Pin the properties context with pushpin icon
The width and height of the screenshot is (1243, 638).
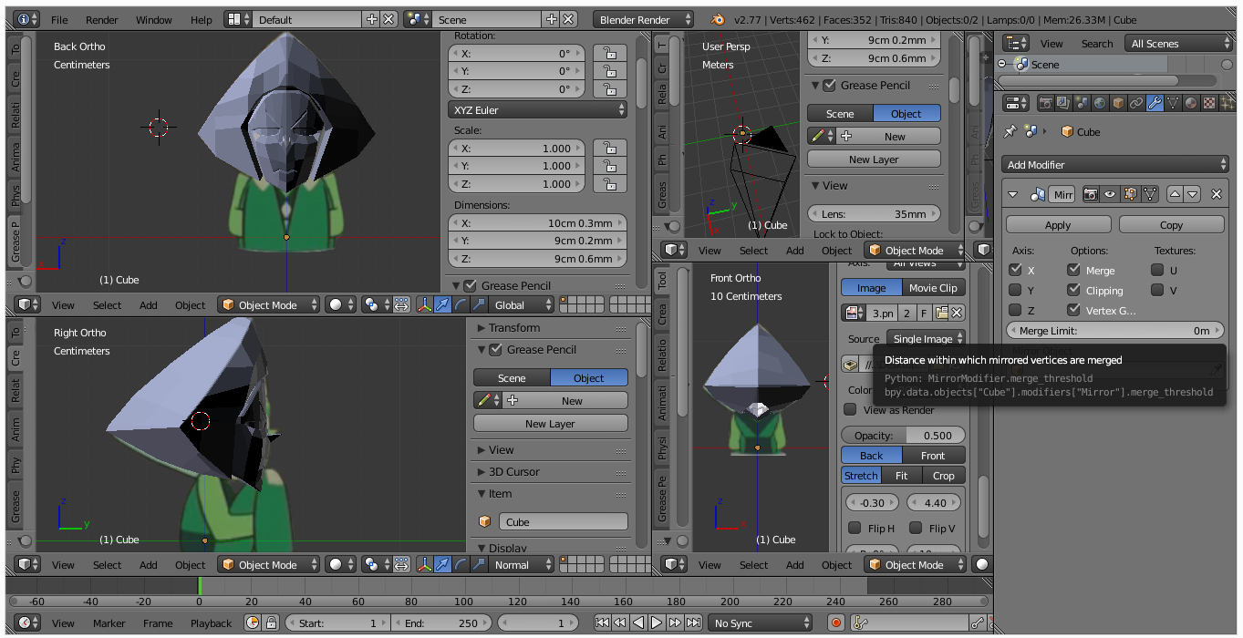[x=1010, y=131]
